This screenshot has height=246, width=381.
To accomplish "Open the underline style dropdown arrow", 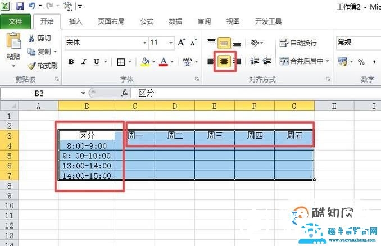I will coord(106,62).
